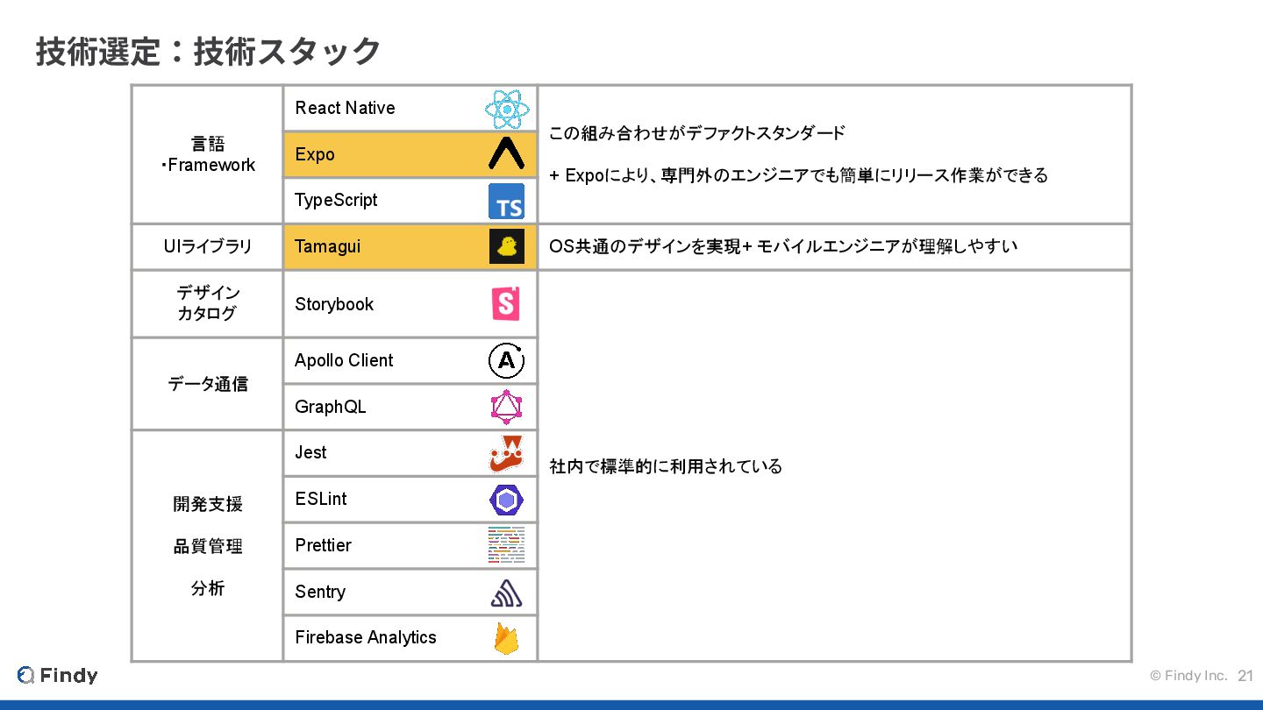Click the text この組み合わせがデファクトスタンダード
This screenshot has width=1263, height=710.
point(697,133)
